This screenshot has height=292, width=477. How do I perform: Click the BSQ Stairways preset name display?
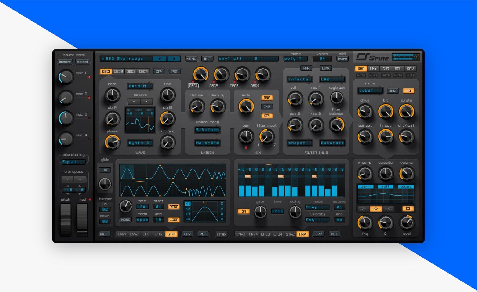(126, 59)
